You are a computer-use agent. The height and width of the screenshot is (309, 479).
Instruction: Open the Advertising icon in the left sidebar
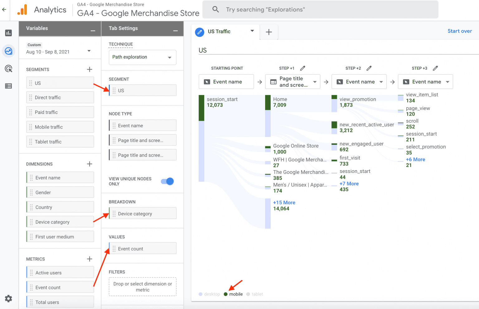(x=8, y=68)
